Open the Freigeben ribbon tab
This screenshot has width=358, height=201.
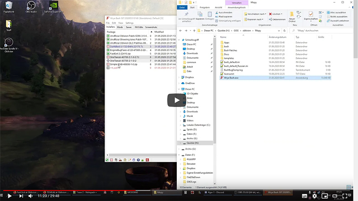coord(205,8)
